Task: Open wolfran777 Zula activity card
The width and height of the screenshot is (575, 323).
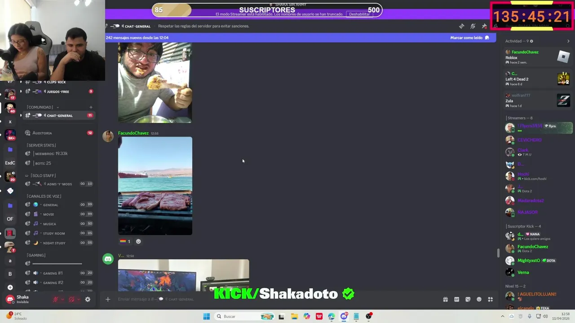Action: [538, 100]
